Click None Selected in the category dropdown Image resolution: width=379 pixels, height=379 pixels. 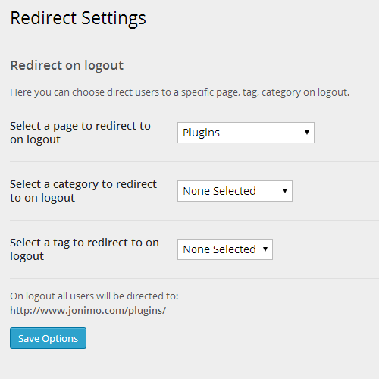219,191
